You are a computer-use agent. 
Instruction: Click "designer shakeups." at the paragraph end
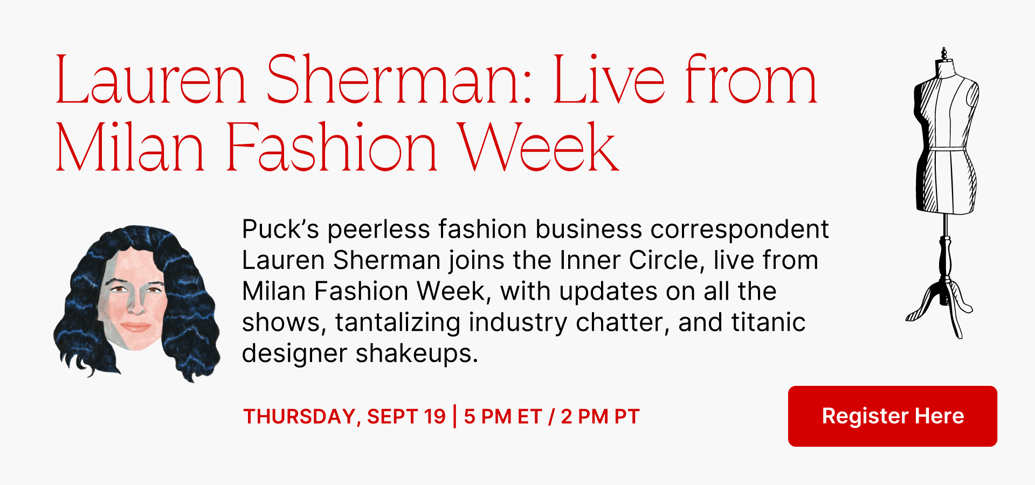coord(360,354)
